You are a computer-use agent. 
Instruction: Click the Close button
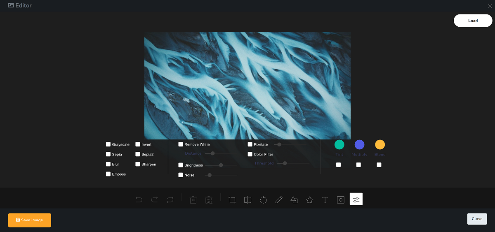[477, 219]
